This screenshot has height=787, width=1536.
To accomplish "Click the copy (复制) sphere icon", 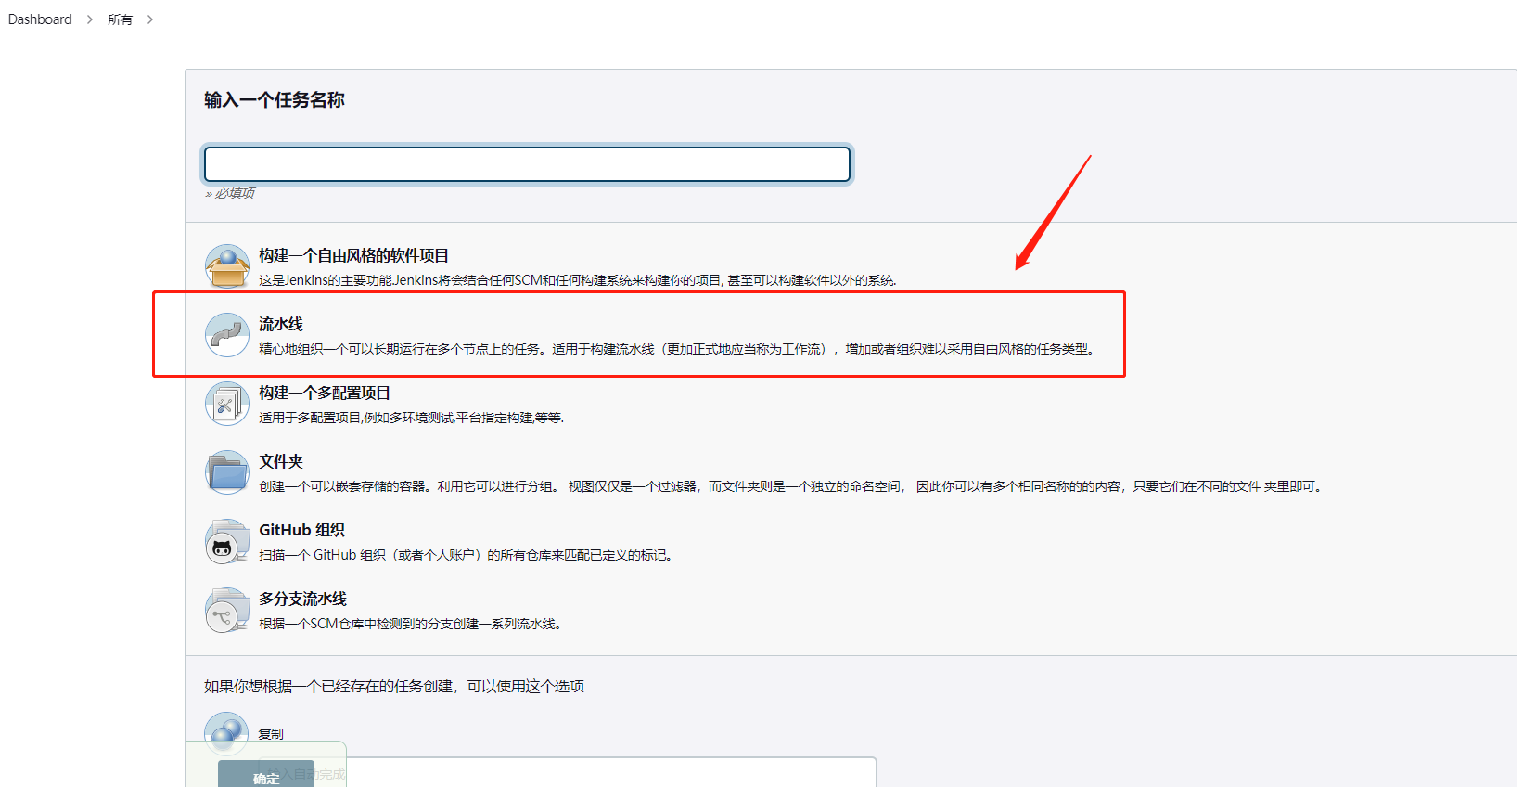I will pyautogui.click(x=226, y=732).
